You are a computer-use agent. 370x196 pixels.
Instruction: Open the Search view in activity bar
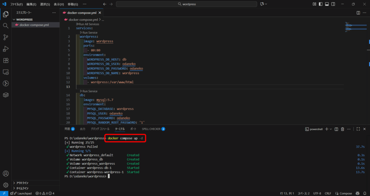(5, 26)
